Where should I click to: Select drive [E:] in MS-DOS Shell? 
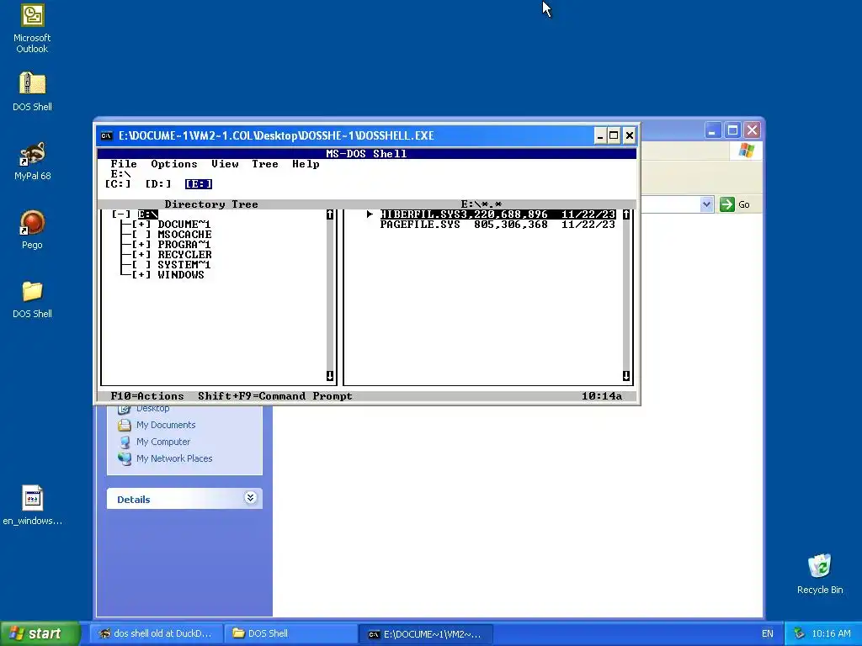(199, 184)
